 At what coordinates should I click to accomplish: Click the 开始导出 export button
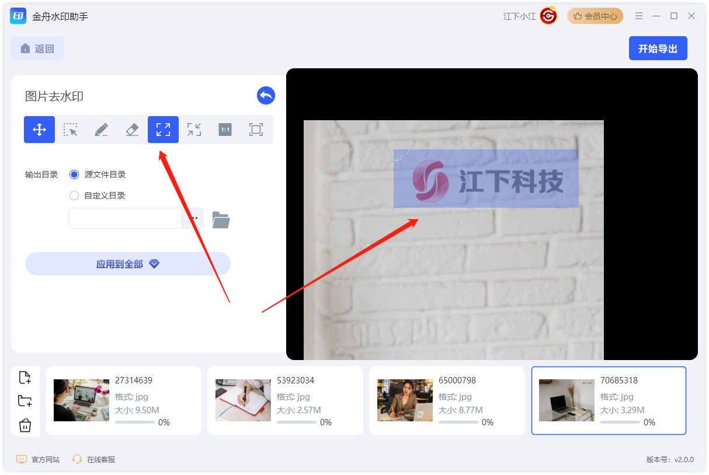[x=658, y=48]
